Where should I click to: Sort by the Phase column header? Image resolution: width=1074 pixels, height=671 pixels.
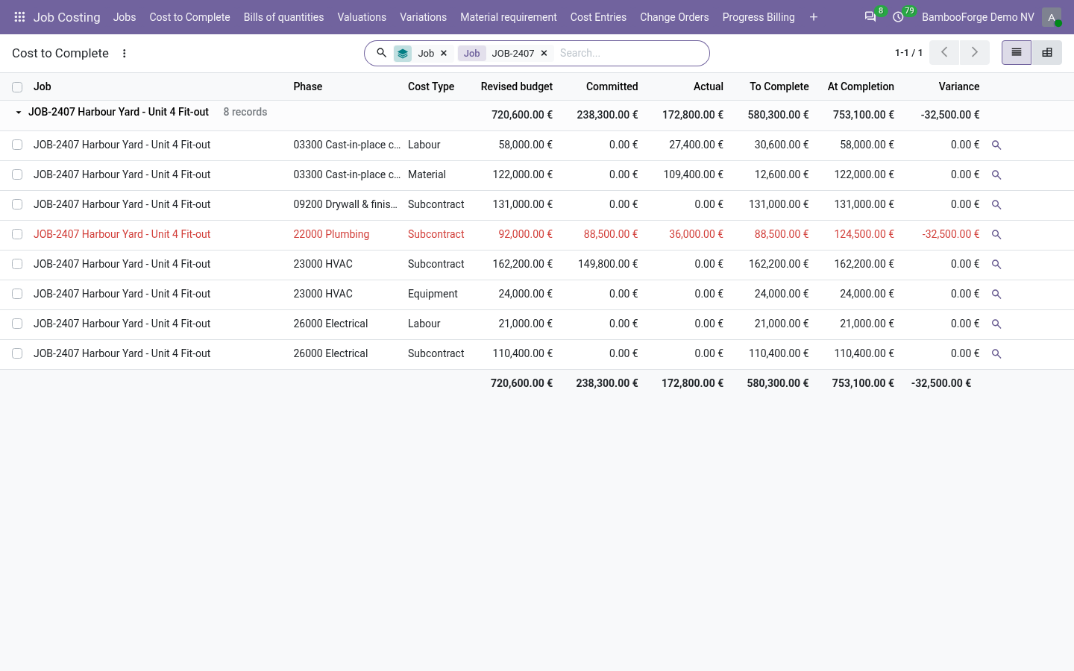point(308,86)
